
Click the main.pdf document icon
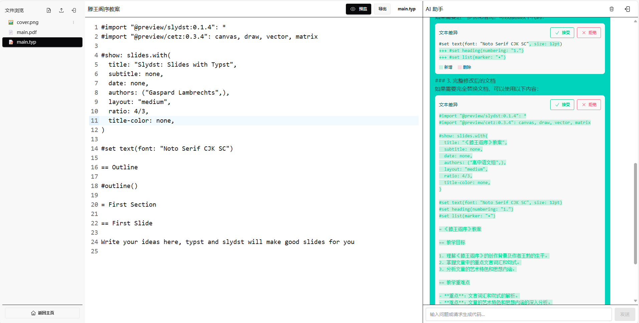[11, 32]
